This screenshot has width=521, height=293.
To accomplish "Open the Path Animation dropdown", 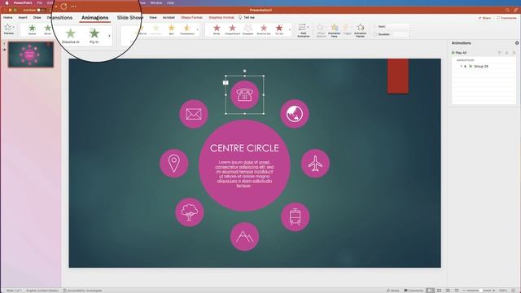I will [304, 30].
